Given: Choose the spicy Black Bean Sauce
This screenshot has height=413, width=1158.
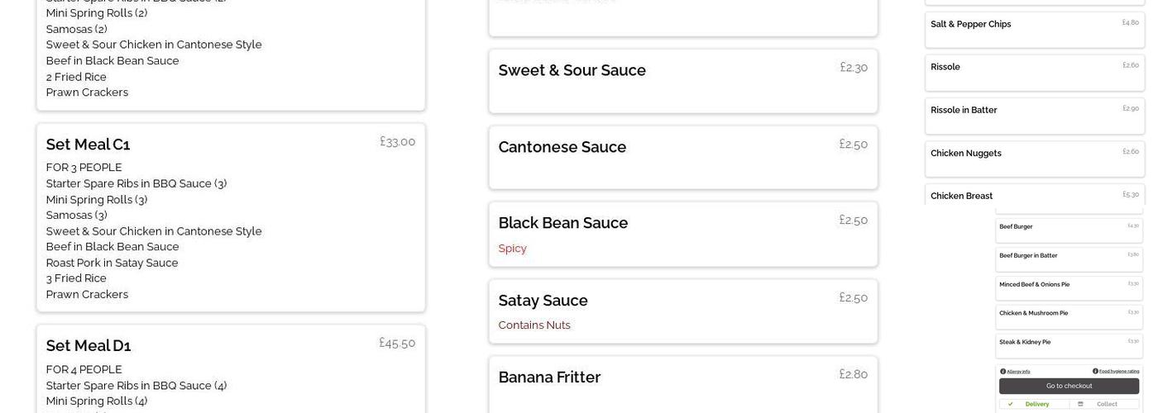Looking at the screenshot, I should 682,234.
